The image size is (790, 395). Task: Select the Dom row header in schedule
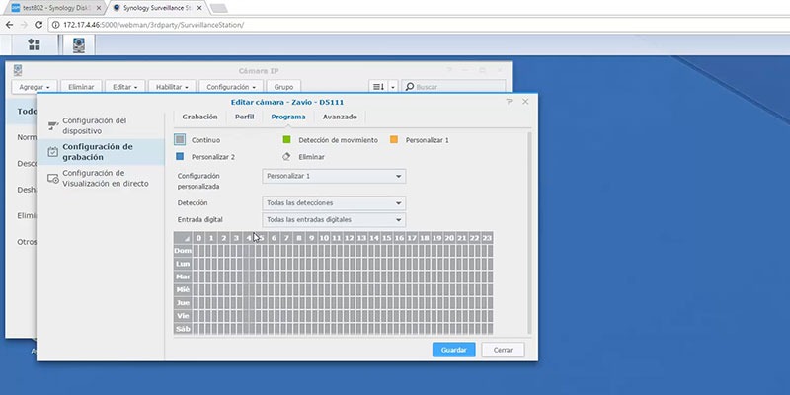183,251
